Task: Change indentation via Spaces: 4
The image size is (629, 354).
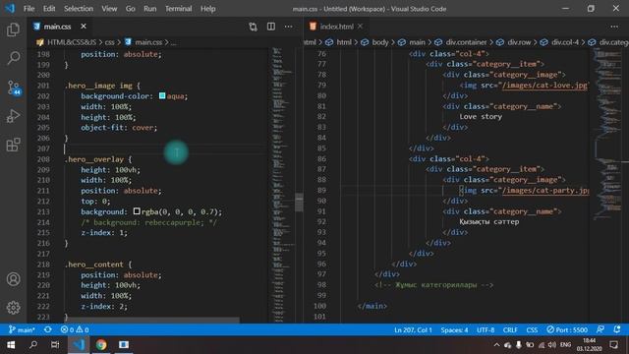Action: point(454,329)
